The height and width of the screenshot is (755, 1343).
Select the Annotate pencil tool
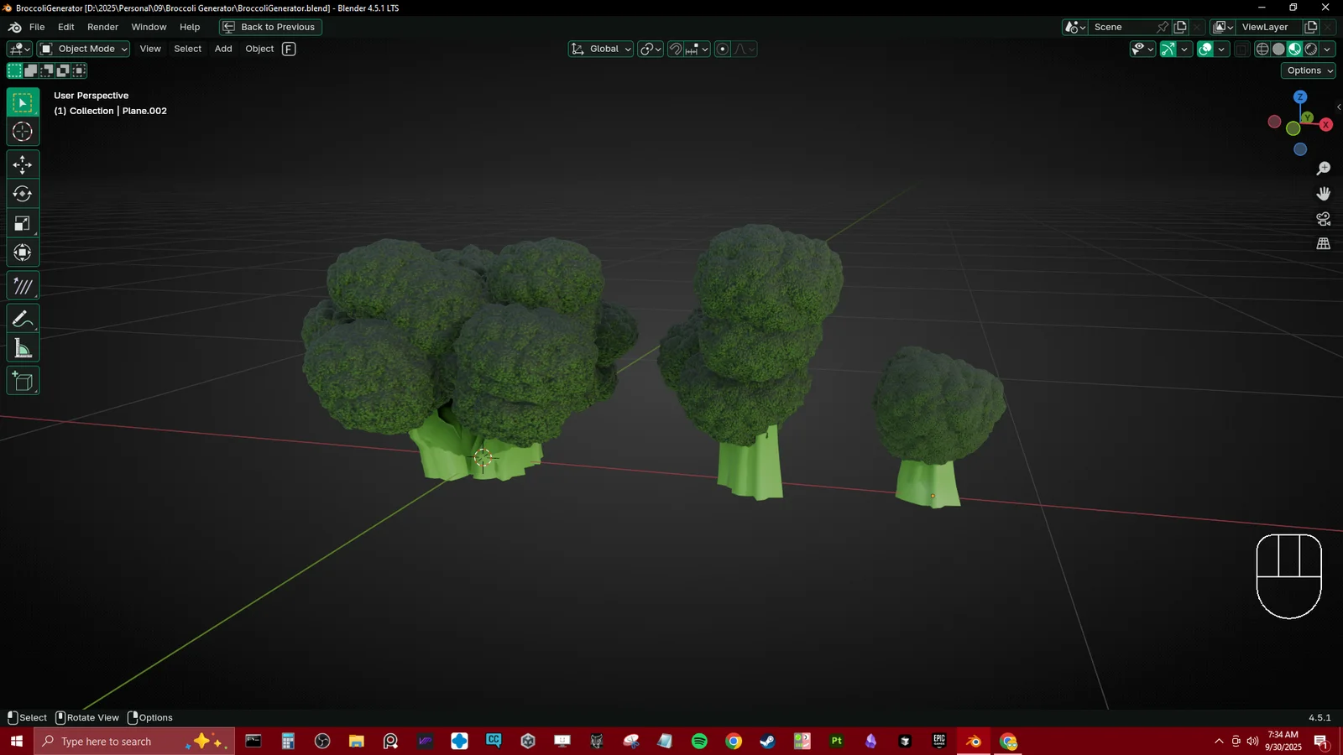tap(23, 319)
